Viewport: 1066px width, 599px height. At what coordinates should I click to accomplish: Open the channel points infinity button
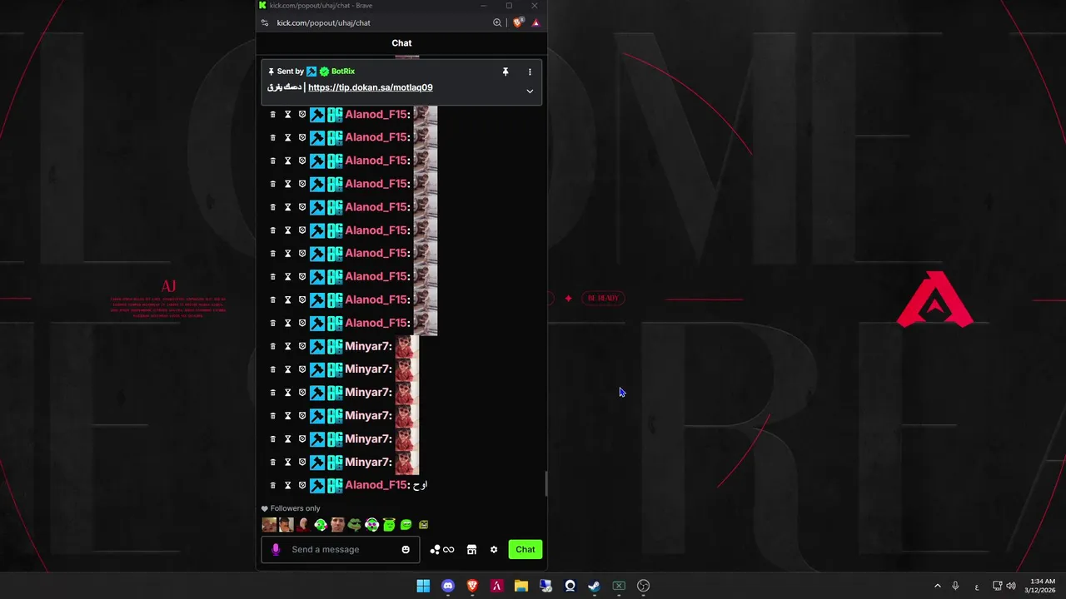click(442, 549)
